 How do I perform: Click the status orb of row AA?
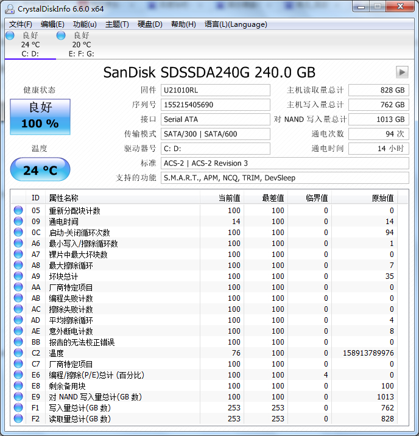(x=18, y=287)
